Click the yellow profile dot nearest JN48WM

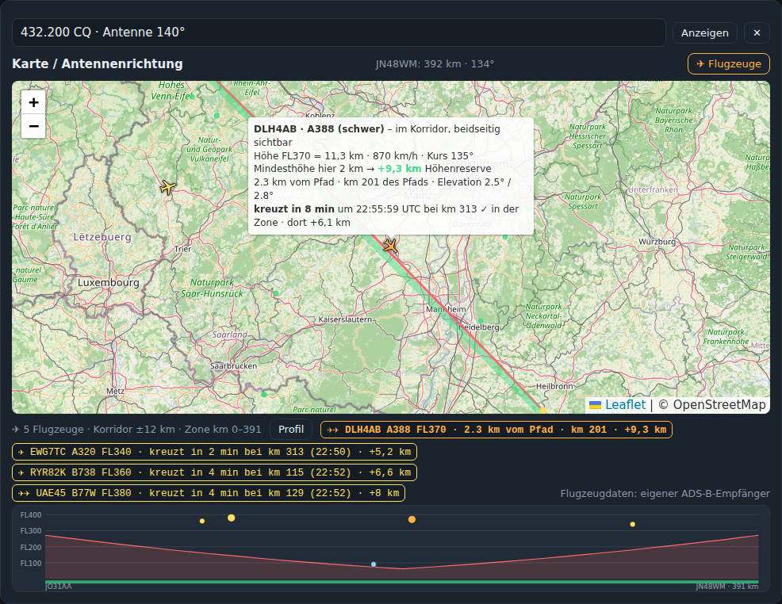click(632, 524)
